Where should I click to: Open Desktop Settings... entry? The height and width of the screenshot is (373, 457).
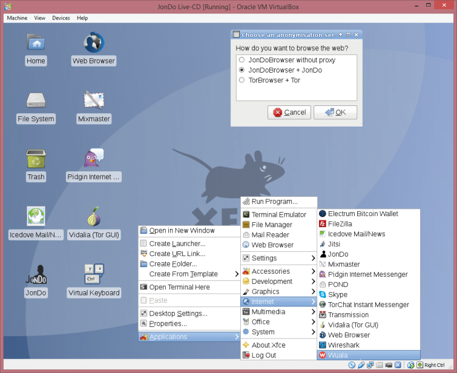click(189, 314)
